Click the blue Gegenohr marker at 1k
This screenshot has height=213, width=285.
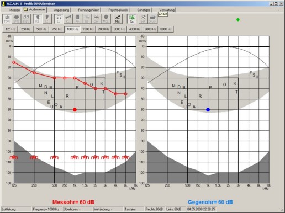coord(208,110)
